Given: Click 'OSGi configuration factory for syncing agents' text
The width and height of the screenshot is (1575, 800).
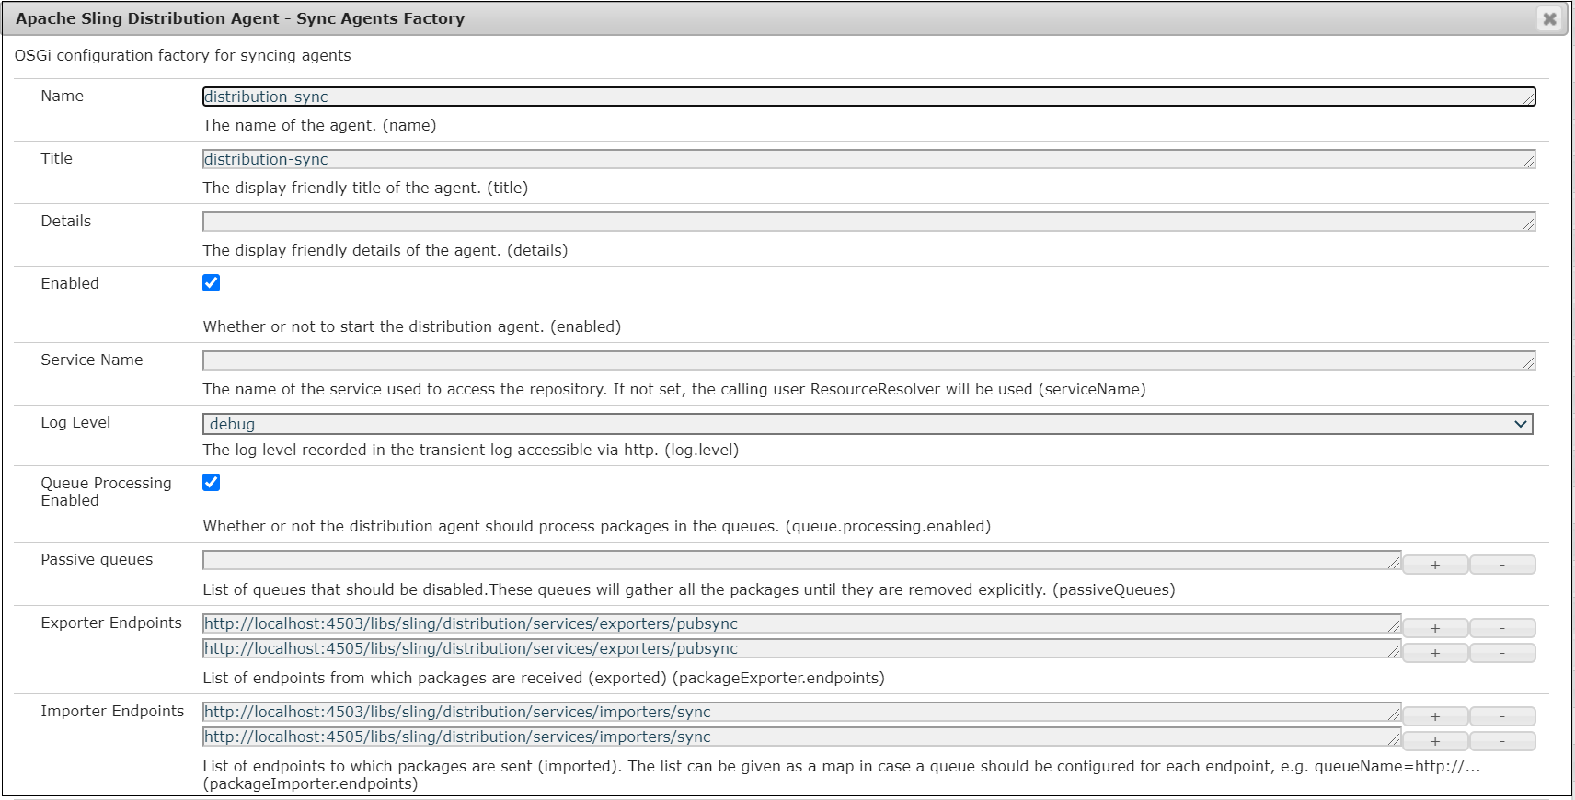Looking at the screenshot, I should [182, 55].
